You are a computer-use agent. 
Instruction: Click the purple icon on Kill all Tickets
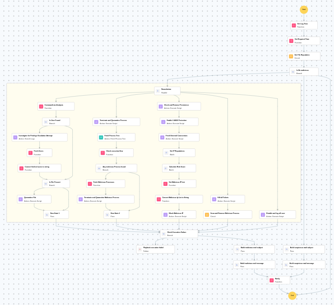tap(214, 199)
